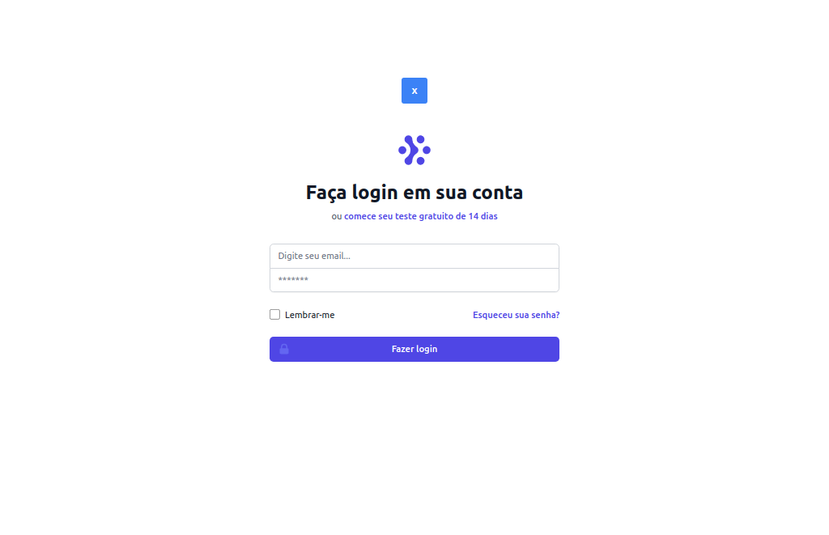Focus the password field with asterisks
This screenshot has width=829, height=535.
click(414, 280)
